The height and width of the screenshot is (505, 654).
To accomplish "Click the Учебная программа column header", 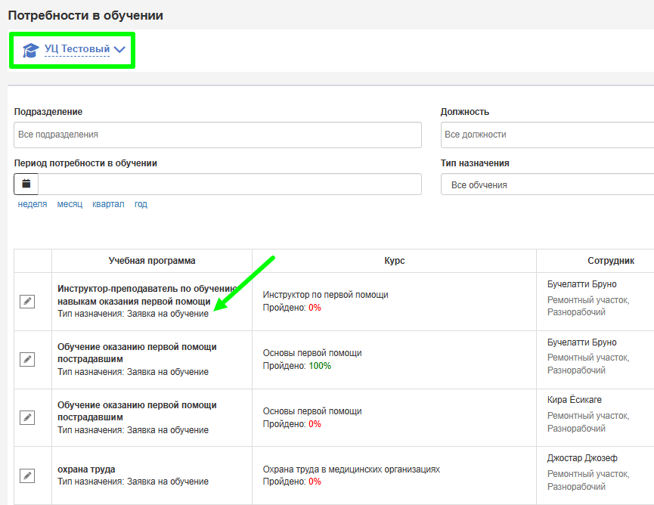I will (152, 261).
